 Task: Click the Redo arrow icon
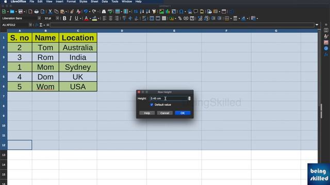click(x=94, y=11)
